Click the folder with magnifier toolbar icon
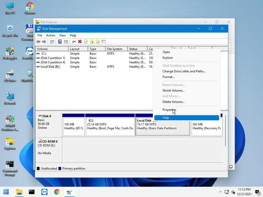Image resolution: width=263 pixels, height=197 pixels. tap(98, 42)
